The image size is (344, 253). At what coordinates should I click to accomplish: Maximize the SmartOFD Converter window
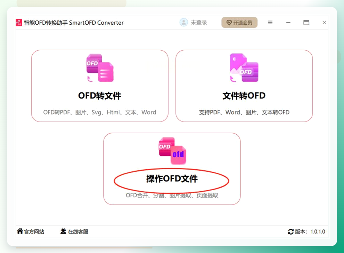[306, 23]
